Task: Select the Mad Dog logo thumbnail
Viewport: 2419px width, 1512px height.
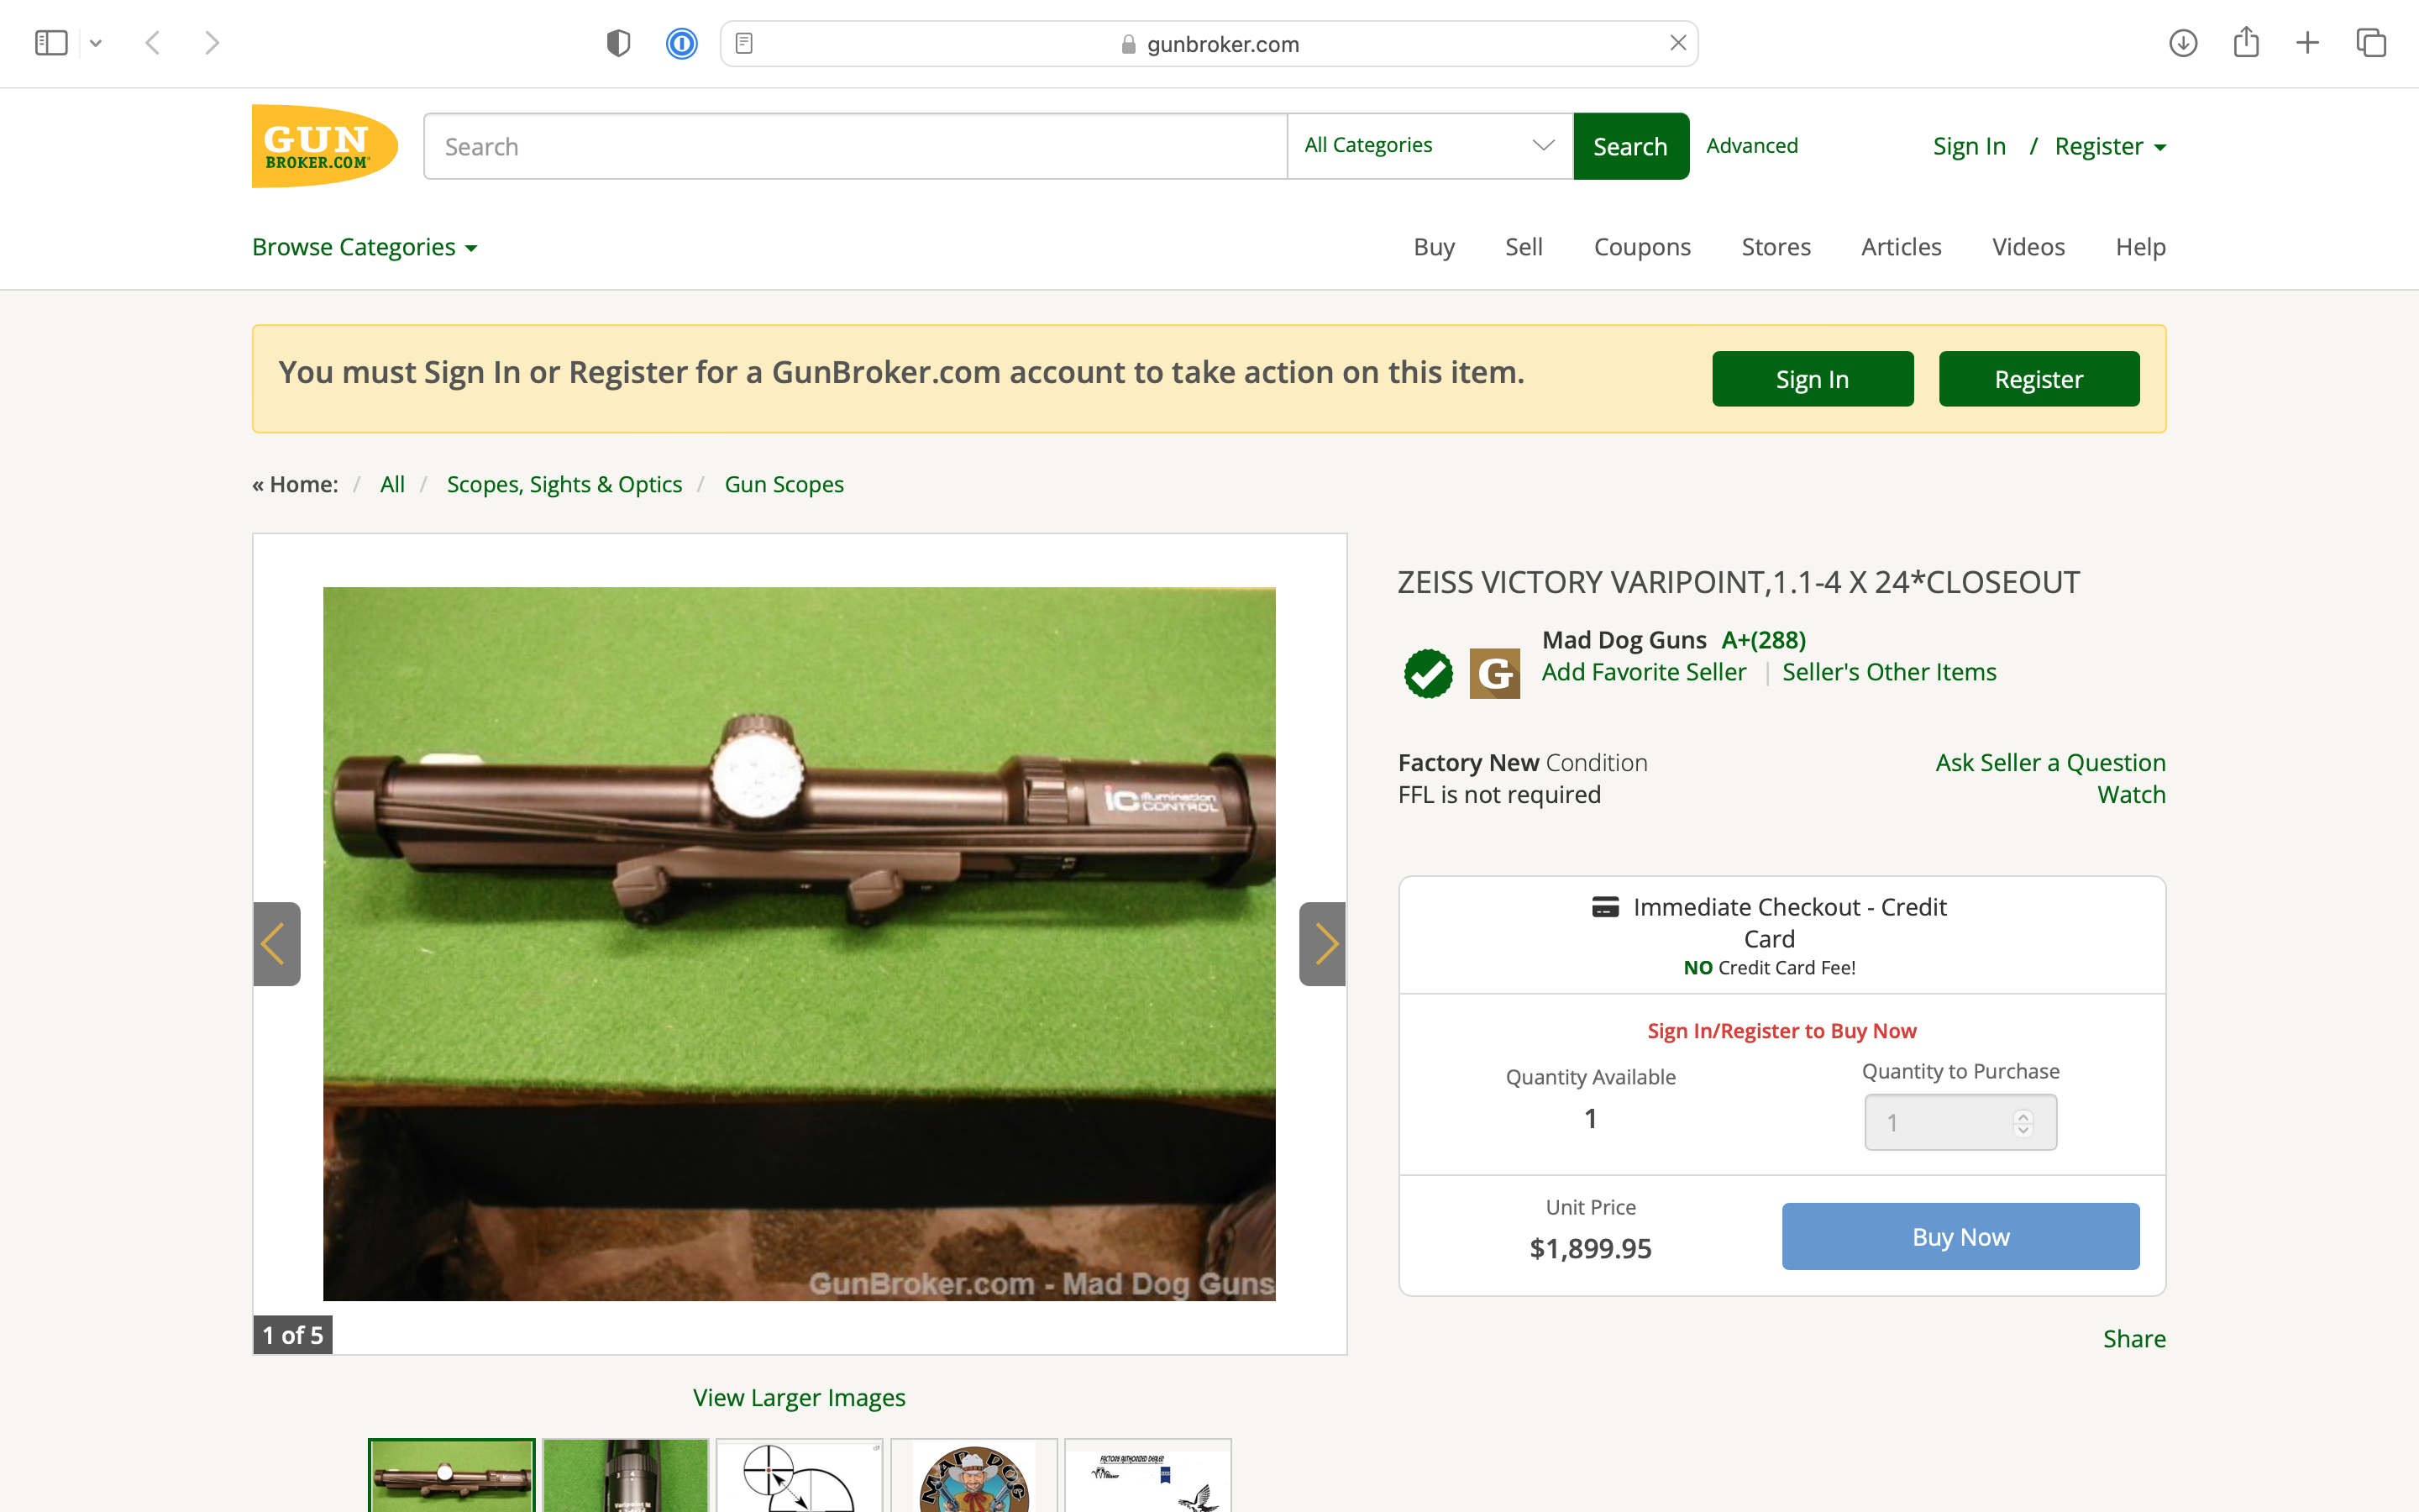Action: pos(973,1475)
